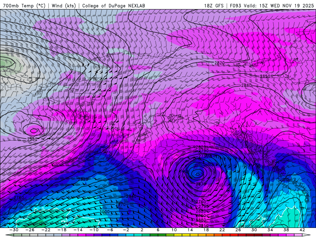Click the 2850 label between 2820 and 2880 contours

(265, 76)
